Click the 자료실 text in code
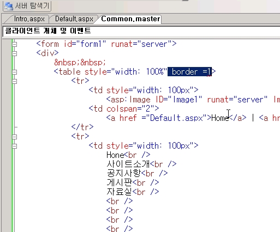Image resolution: width=280 pixels, height=232 pixels. click(120, 192)
